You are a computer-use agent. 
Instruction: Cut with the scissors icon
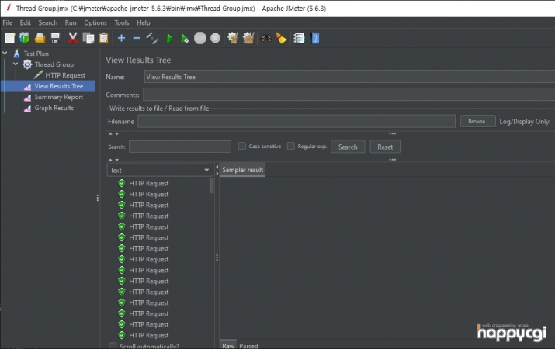click(x=72, y=38)
